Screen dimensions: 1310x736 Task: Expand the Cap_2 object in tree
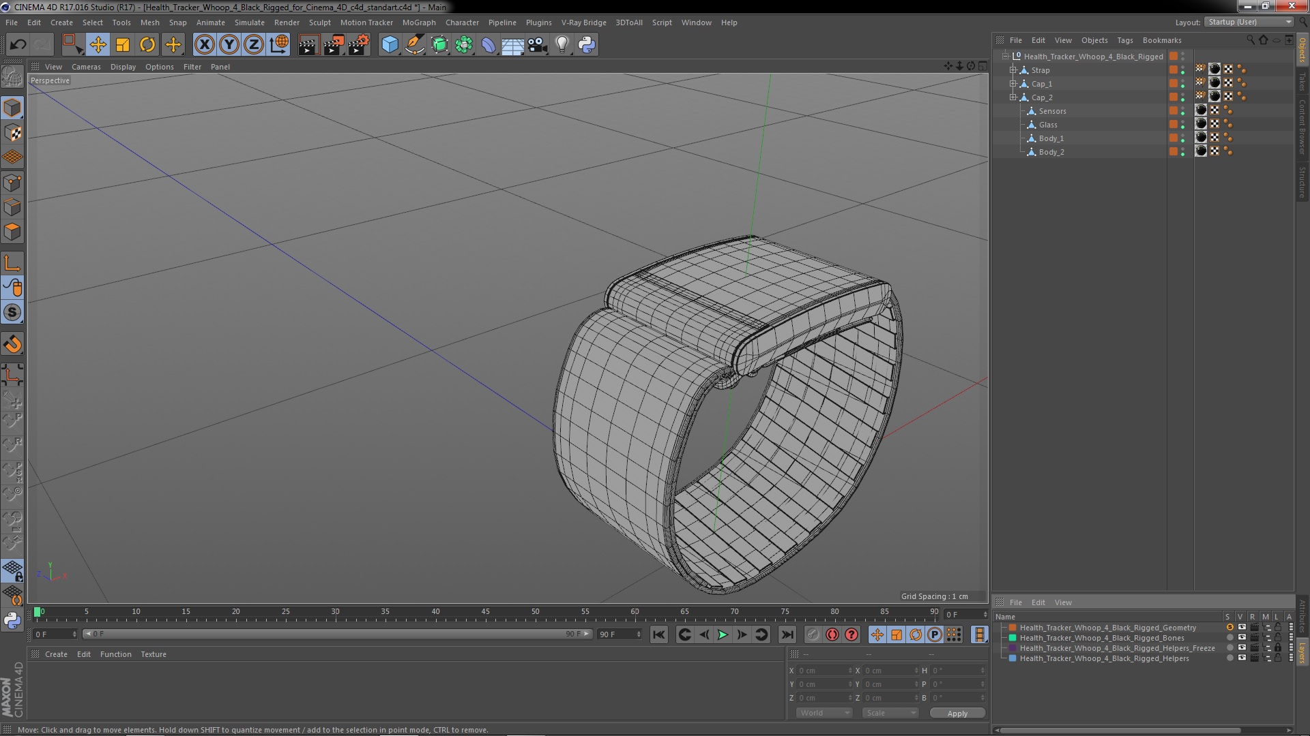pyautogui.click(x=1013, y=97)
